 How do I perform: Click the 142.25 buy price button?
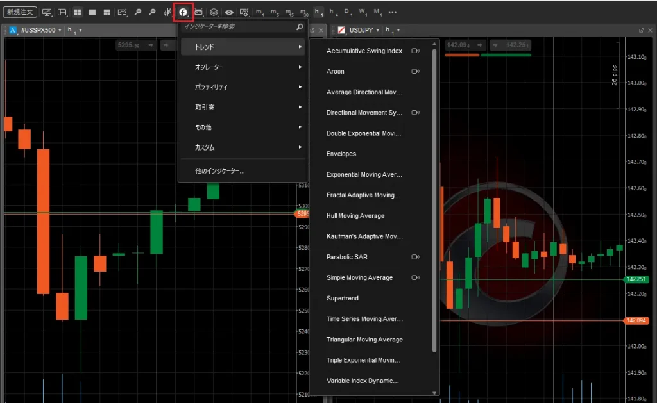pos(510,45)
